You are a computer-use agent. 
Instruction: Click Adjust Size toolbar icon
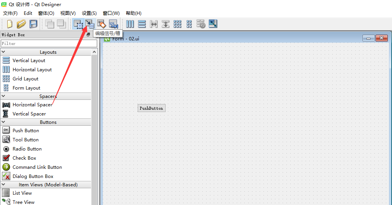213,24
